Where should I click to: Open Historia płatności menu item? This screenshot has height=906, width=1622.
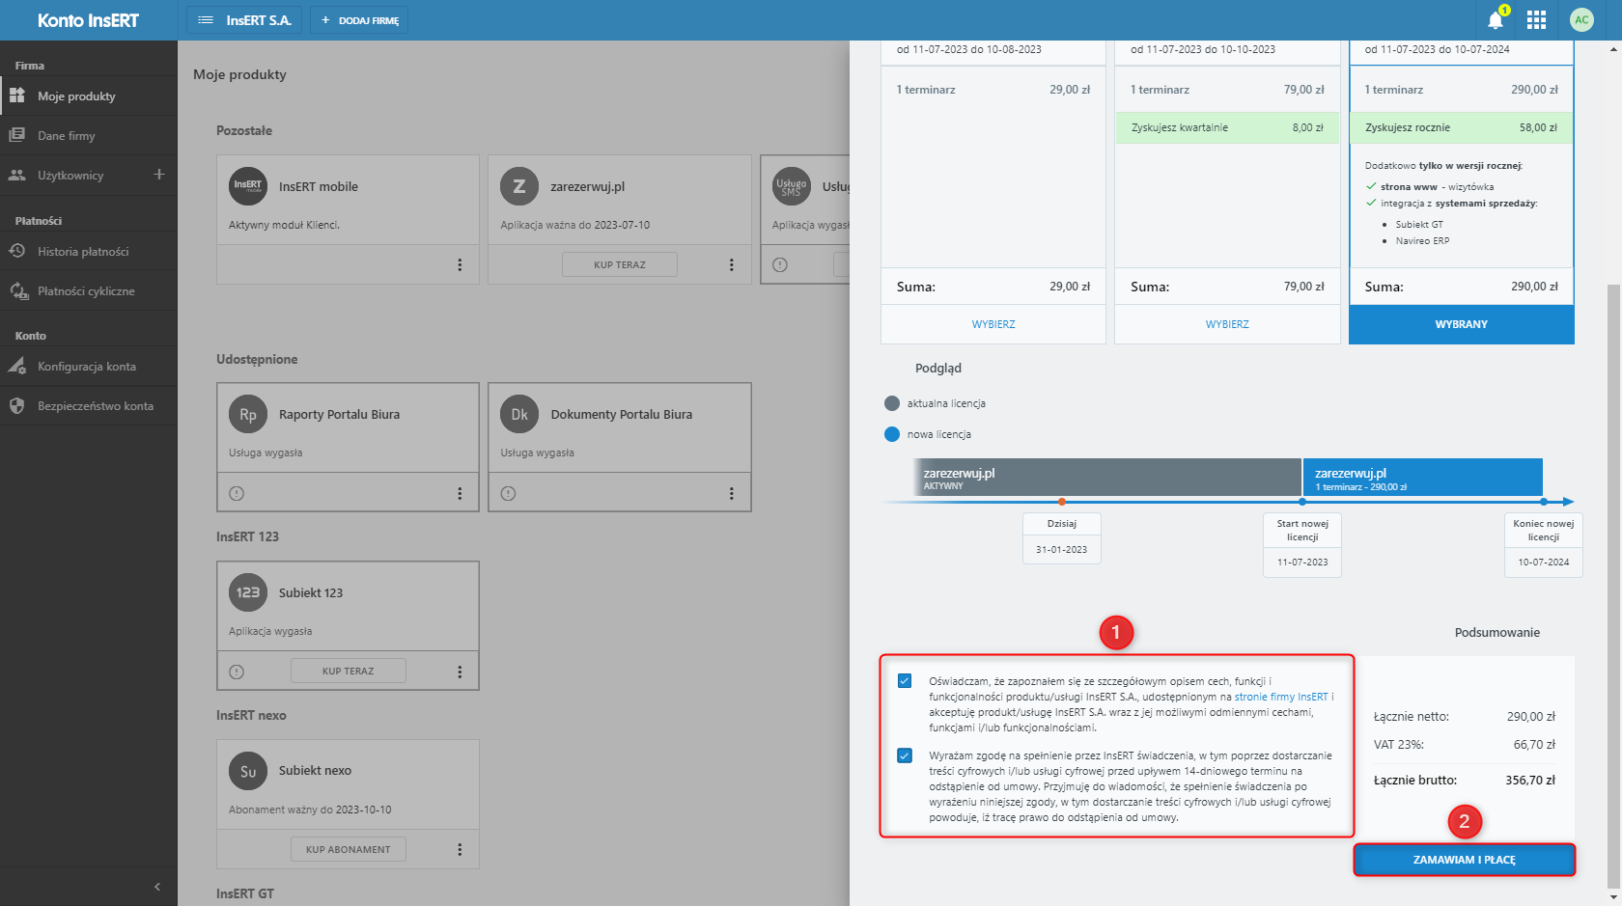[x=89, y=252]
